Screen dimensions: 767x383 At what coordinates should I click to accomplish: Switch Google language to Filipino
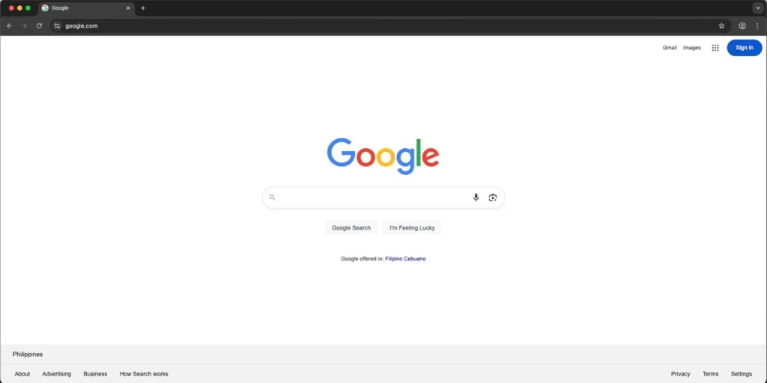(394, 259)
